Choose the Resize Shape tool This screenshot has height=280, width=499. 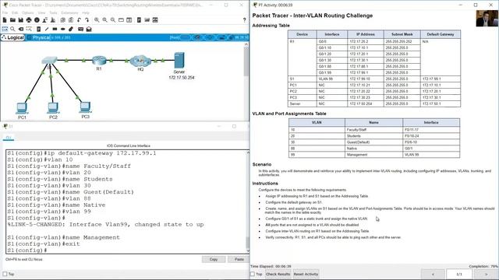click(x=29, y=29)
